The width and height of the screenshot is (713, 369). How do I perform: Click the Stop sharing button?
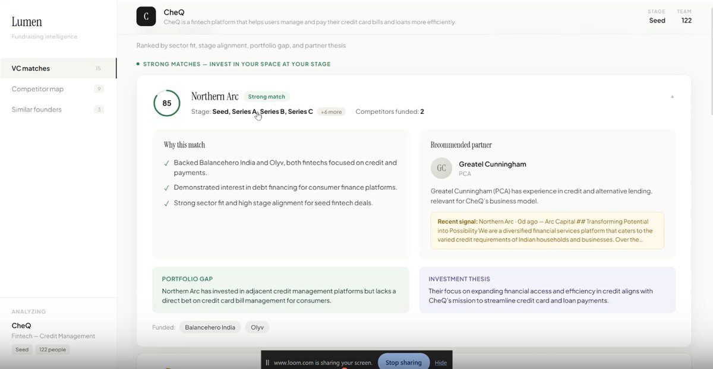403,362
